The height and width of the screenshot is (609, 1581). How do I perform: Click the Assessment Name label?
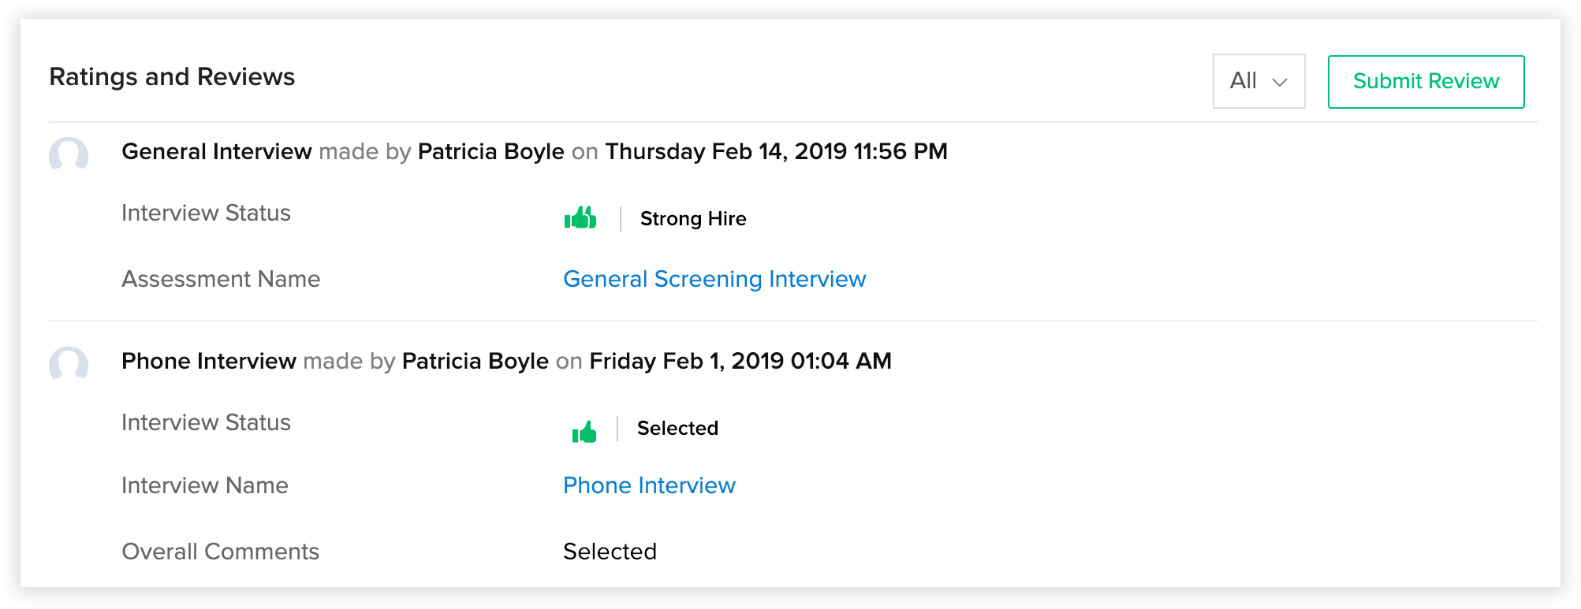click(221, 279)
